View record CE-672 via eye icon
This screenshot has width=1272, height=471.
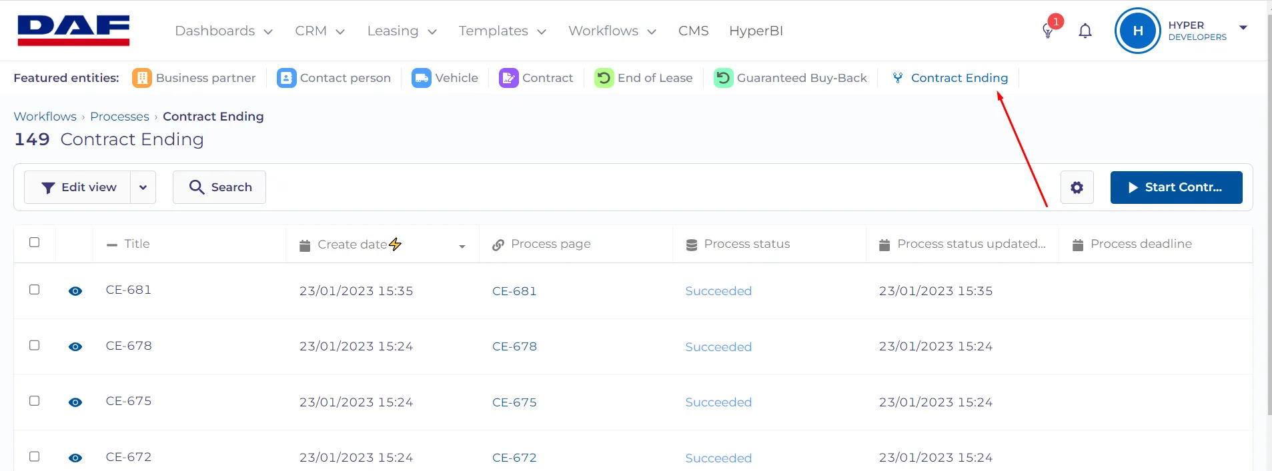pos(75,458)
